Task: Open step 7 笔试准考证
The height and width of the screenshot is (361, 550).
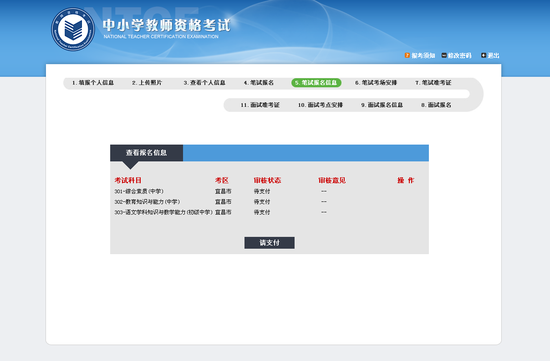Action: (433, 83)
